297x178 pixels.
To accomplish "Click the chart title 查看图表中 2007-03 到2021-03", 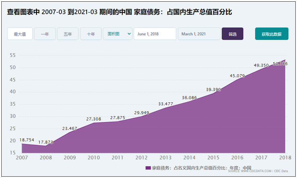I will 52,12.
